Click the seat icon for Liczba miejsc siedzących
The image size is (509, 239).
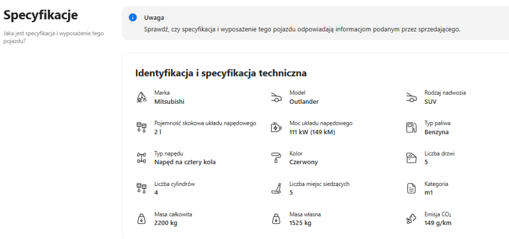[276, 188]
